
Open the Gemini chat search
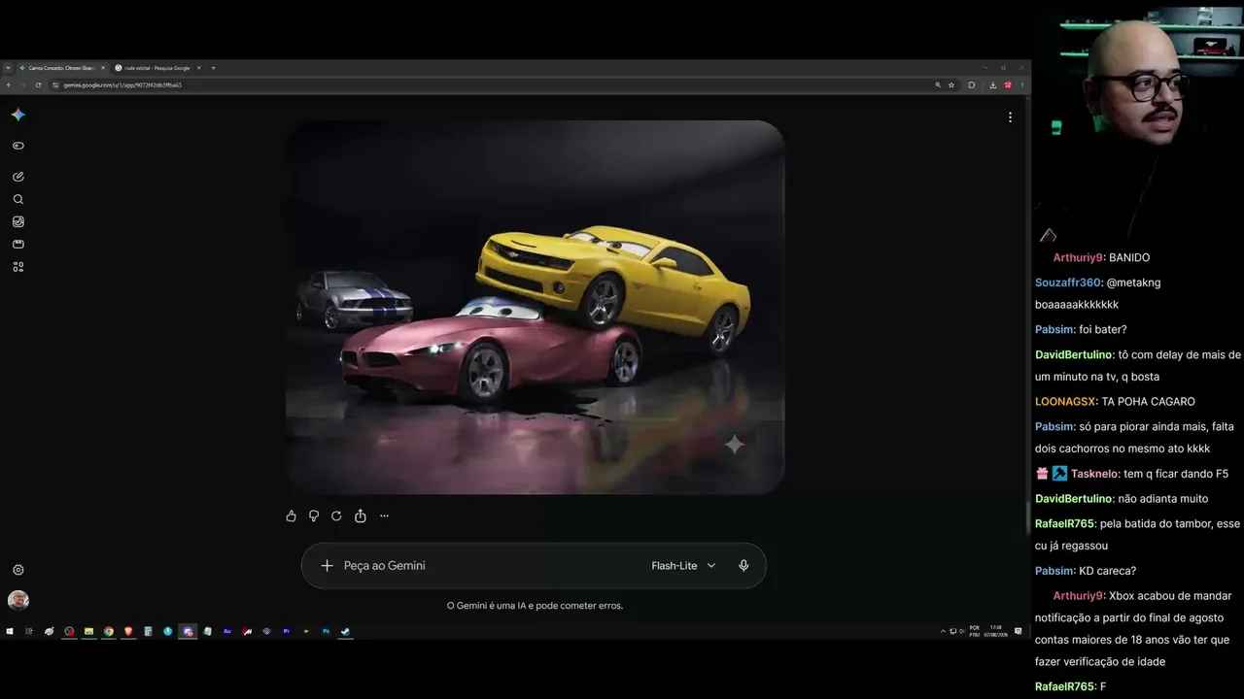click(x=17, y=199)
